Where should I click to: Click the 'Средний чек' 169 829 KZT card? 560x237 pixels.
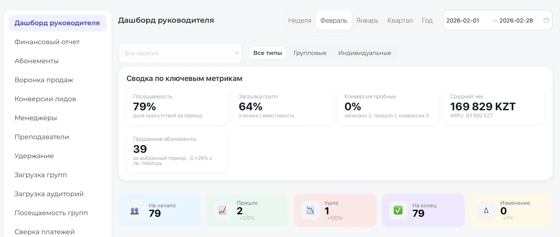point(494,106)
